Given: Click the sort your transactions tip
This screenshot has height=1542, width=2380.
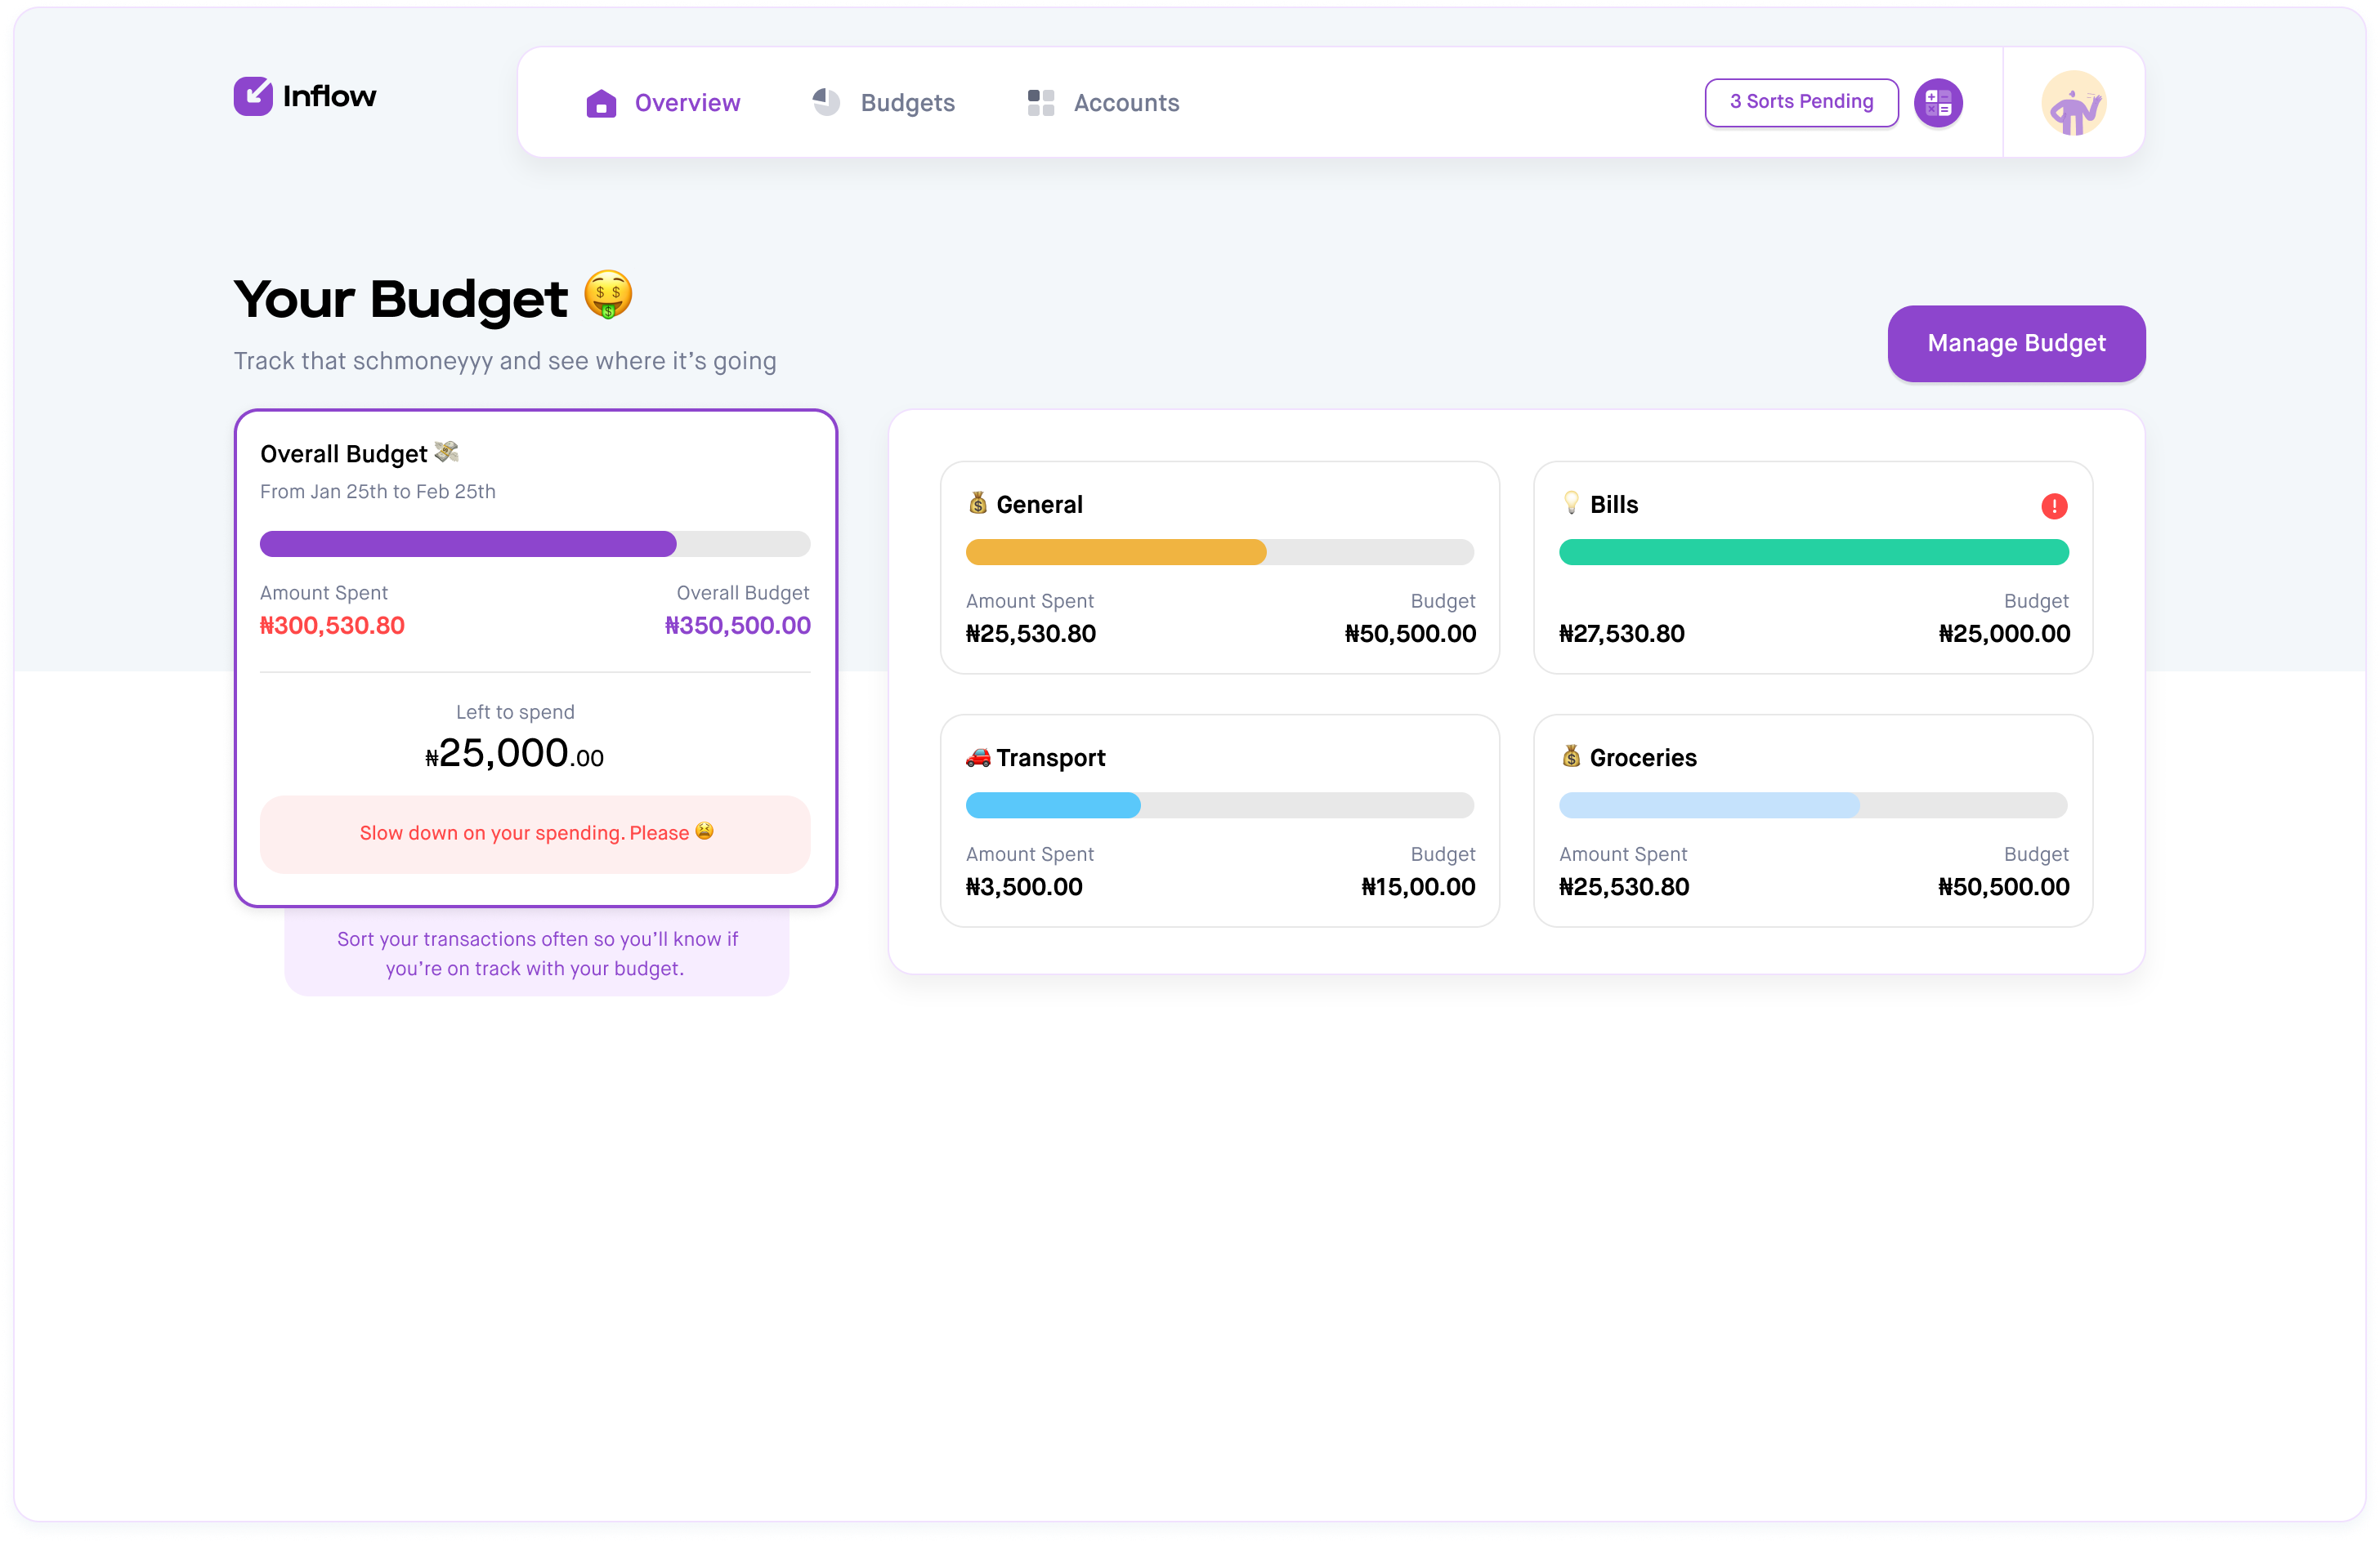Looking at the screenshot, I should [x=537, y=952].
